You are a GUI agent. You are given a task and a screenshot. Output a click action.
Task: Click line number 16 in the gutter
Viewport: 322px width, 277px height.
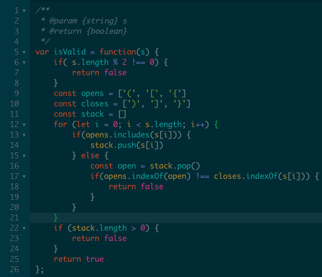14,166
